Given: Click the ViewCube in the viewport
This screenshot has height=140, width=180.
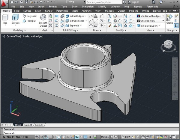Looking at the screenshot, I should [x=167, y=45].
